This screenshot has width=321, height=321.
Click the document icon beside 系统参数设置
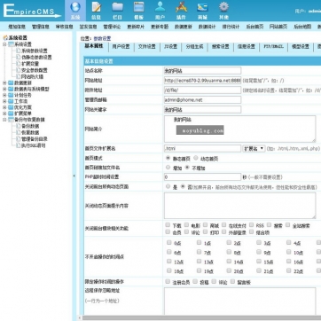tap(19, 51)
